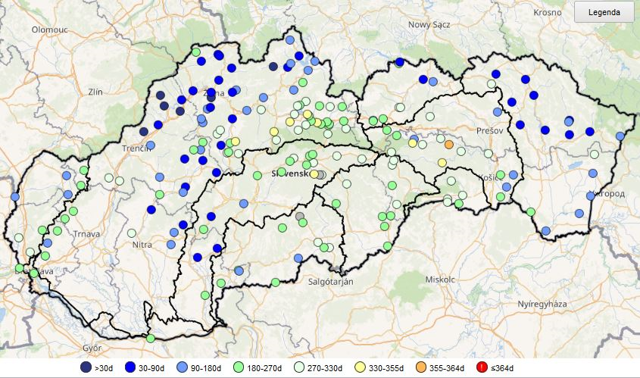This screenshot has height=378, width=640.
Task: Click the light blue marker beside the Ужгород label
Action: [591, 195]
